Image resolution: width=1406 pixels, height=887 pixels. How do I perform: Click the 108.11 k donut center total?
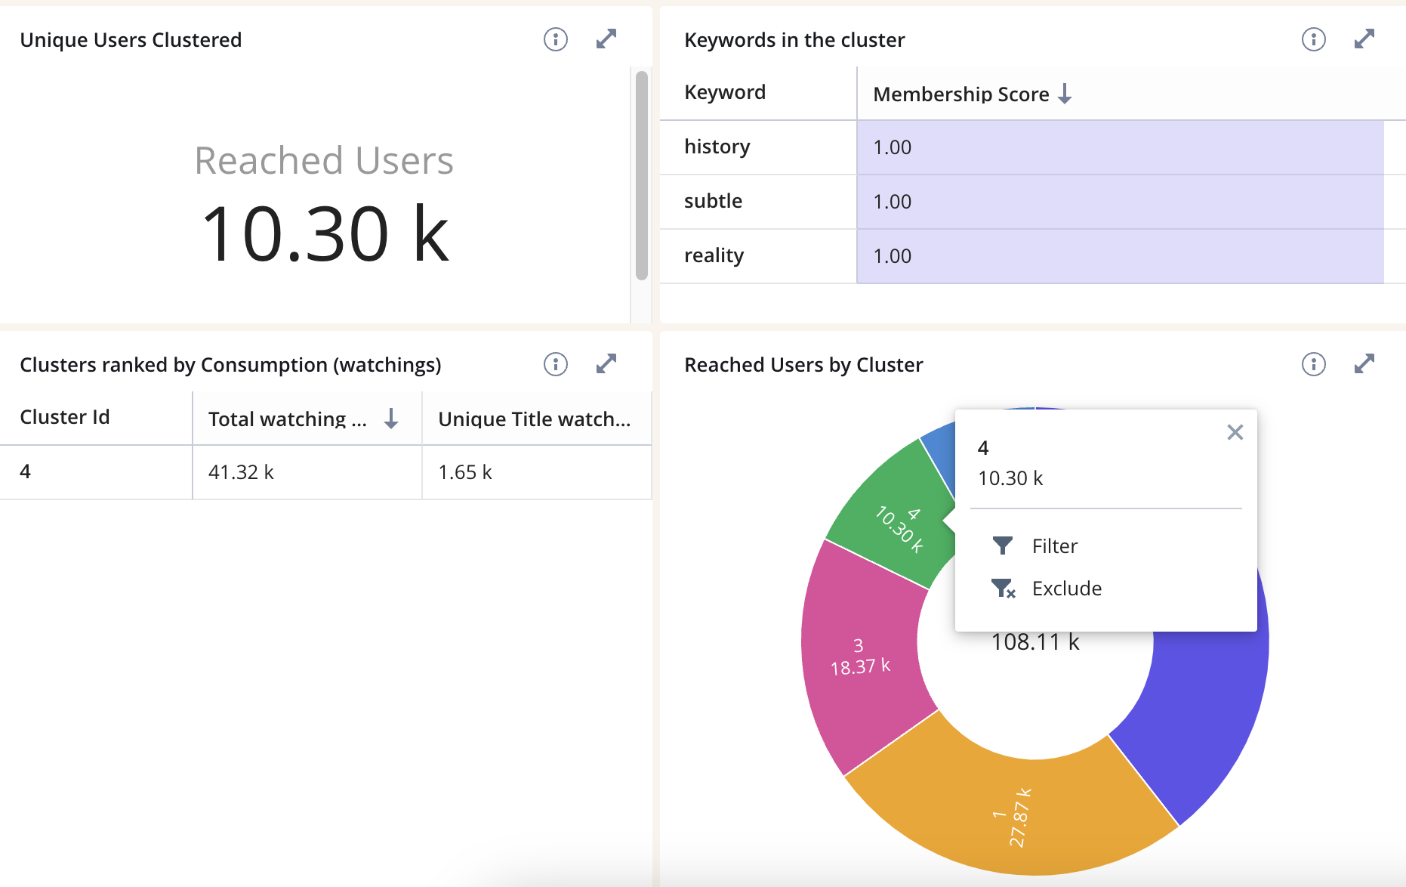1035,642
